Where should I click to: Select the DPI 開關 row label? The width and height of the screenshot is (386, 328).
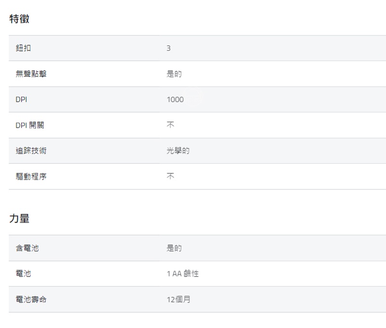click(x=30, y=125)
